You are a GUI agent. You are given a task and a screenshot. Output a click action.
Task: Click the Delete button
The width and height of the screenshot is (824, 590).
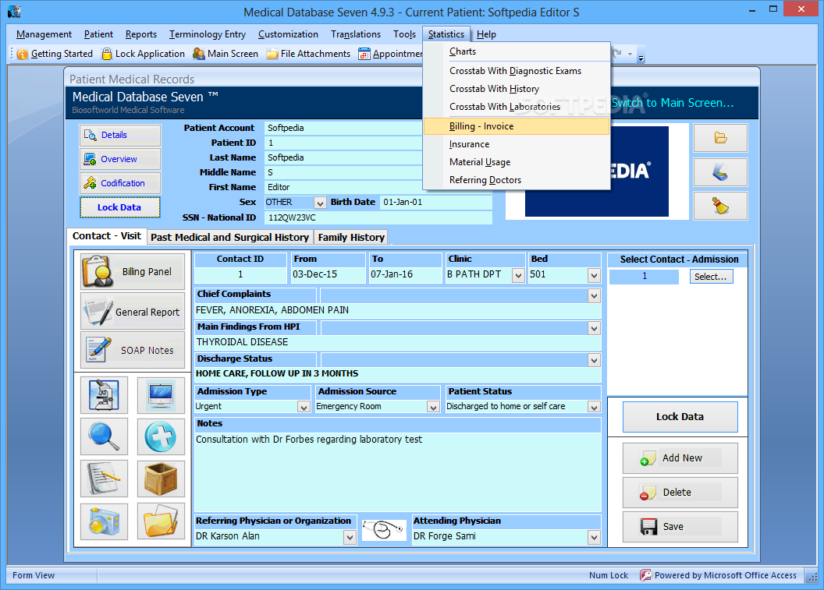[x=680, y=493]
